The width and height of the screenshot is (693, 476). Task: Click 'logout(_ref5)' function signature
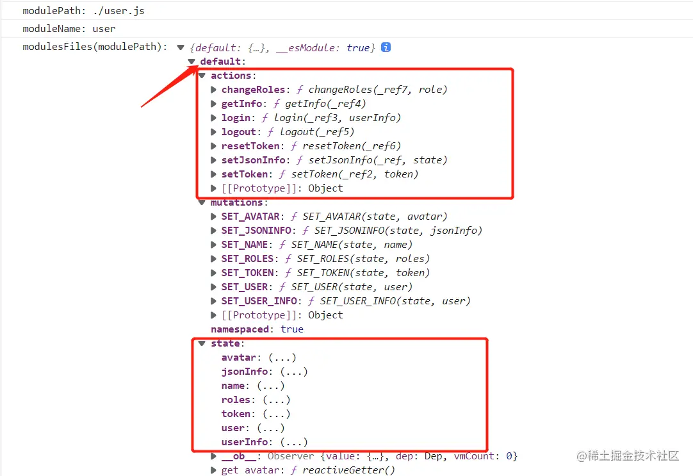(317, 132)
